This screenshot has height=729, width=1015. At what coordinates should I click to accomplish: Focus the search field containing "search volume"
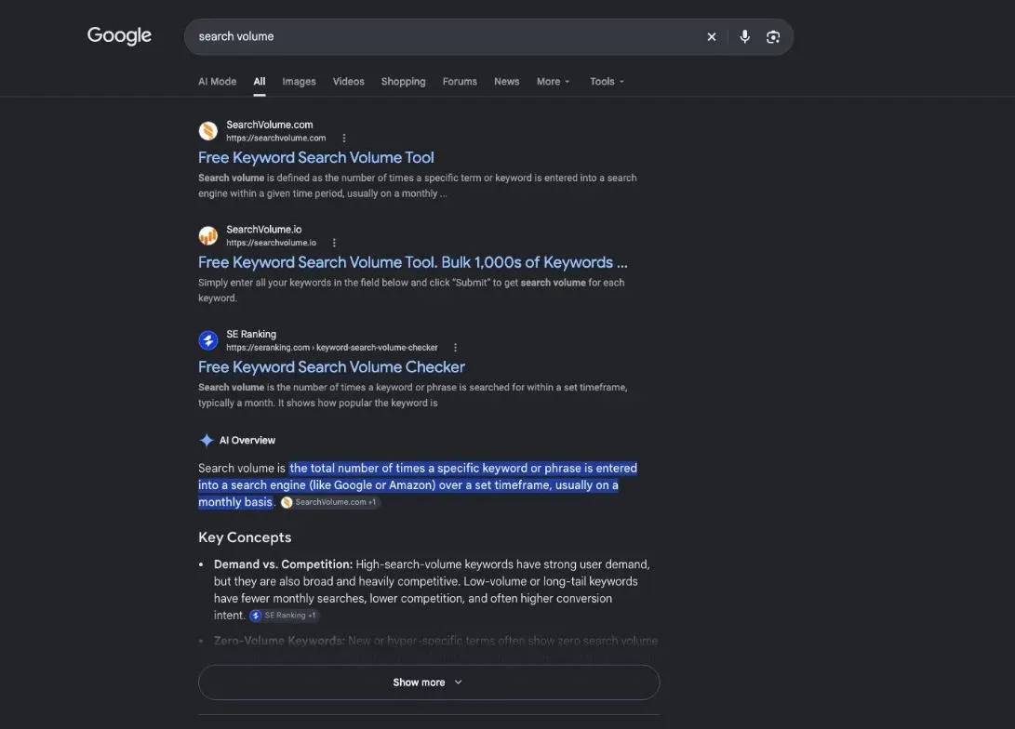pyautogui.click(x=447, y=37)
